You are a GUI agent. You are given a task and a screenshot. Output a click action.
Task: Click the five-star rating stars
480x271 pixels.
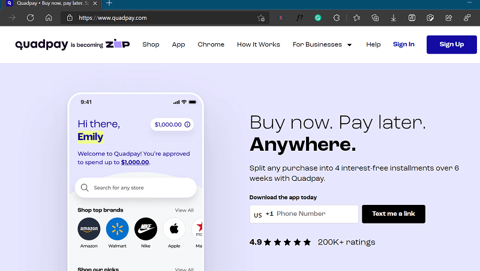pos(287,242)
